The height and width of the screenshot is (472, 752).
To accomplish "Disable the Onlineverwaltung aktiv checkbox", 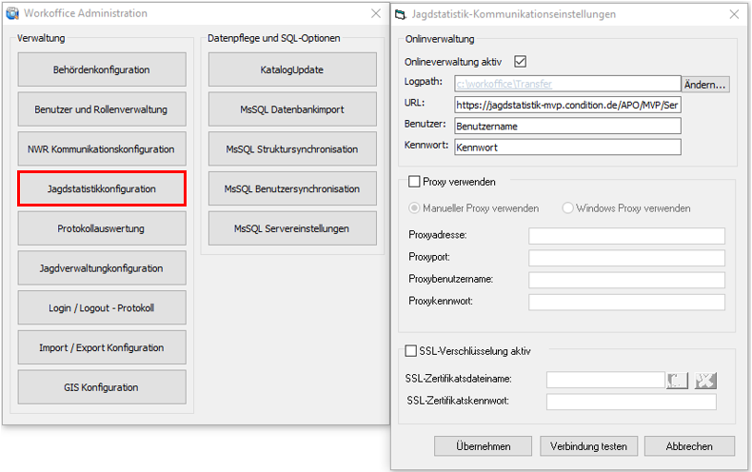I will [520, 61].
